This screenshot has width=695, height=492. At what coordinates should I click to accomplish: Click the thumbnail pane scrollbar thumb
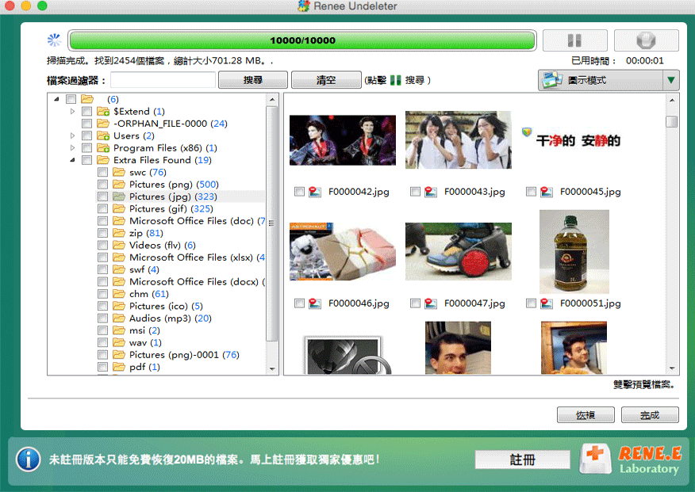pyautogui.click(x=672, y=121)
